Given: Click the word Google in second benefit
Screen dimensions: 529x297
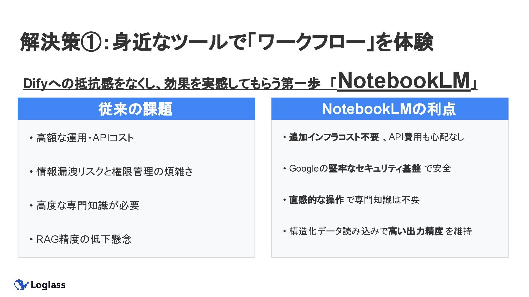Looking at the screenshot, I should coord(304,168).
